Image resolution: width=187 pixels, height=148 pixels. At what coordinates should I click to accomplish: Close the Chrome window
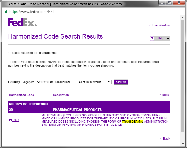click(179, 3)
